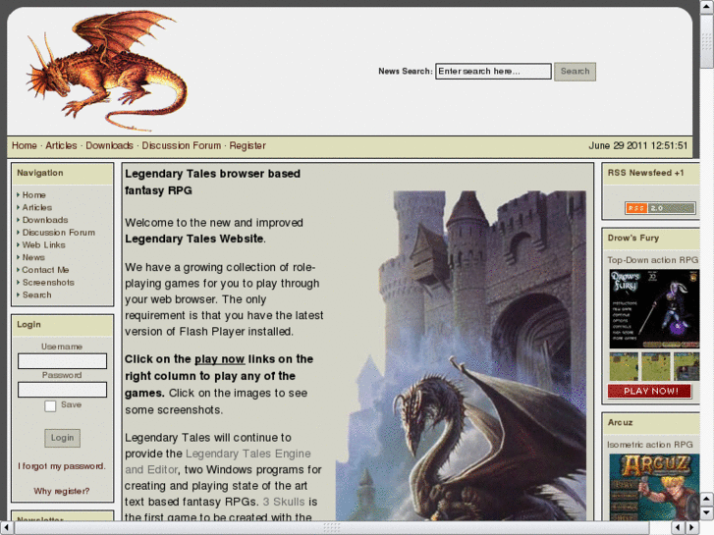714x535 pixels.
Task: Open Home in top menu bar
Action: pos(25,145)
